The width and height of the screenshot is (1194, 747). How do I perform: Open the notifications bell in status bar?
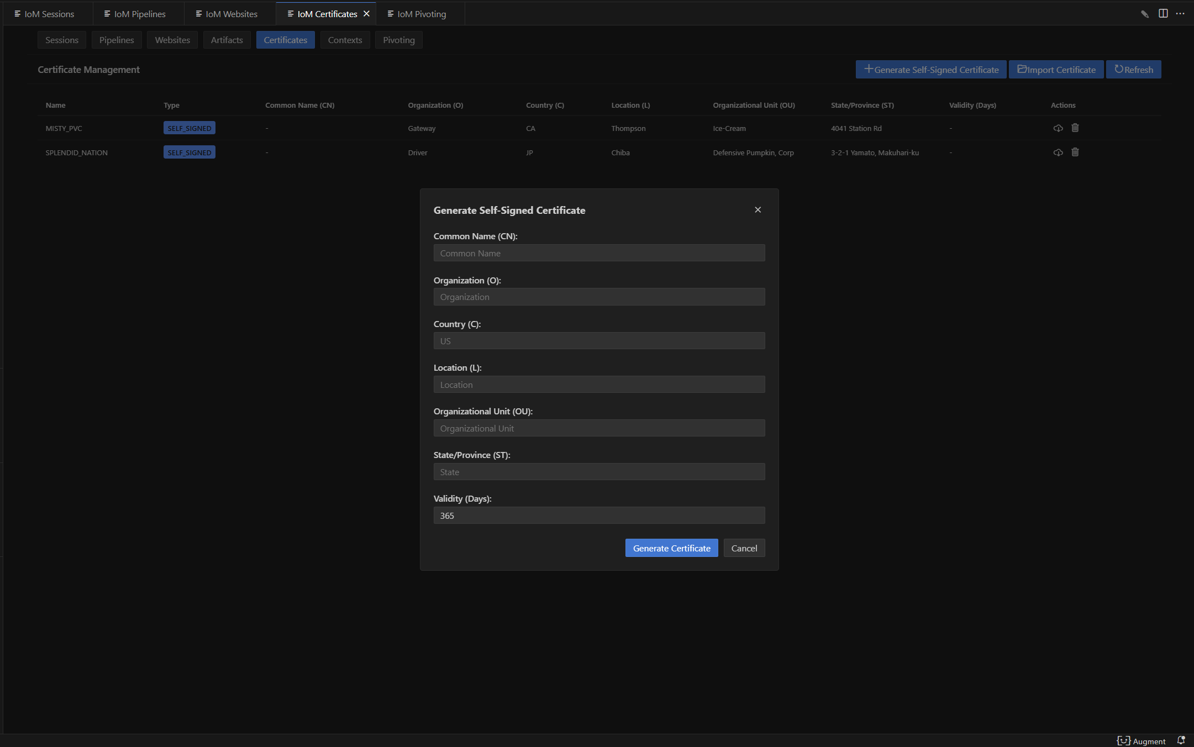1181,741
